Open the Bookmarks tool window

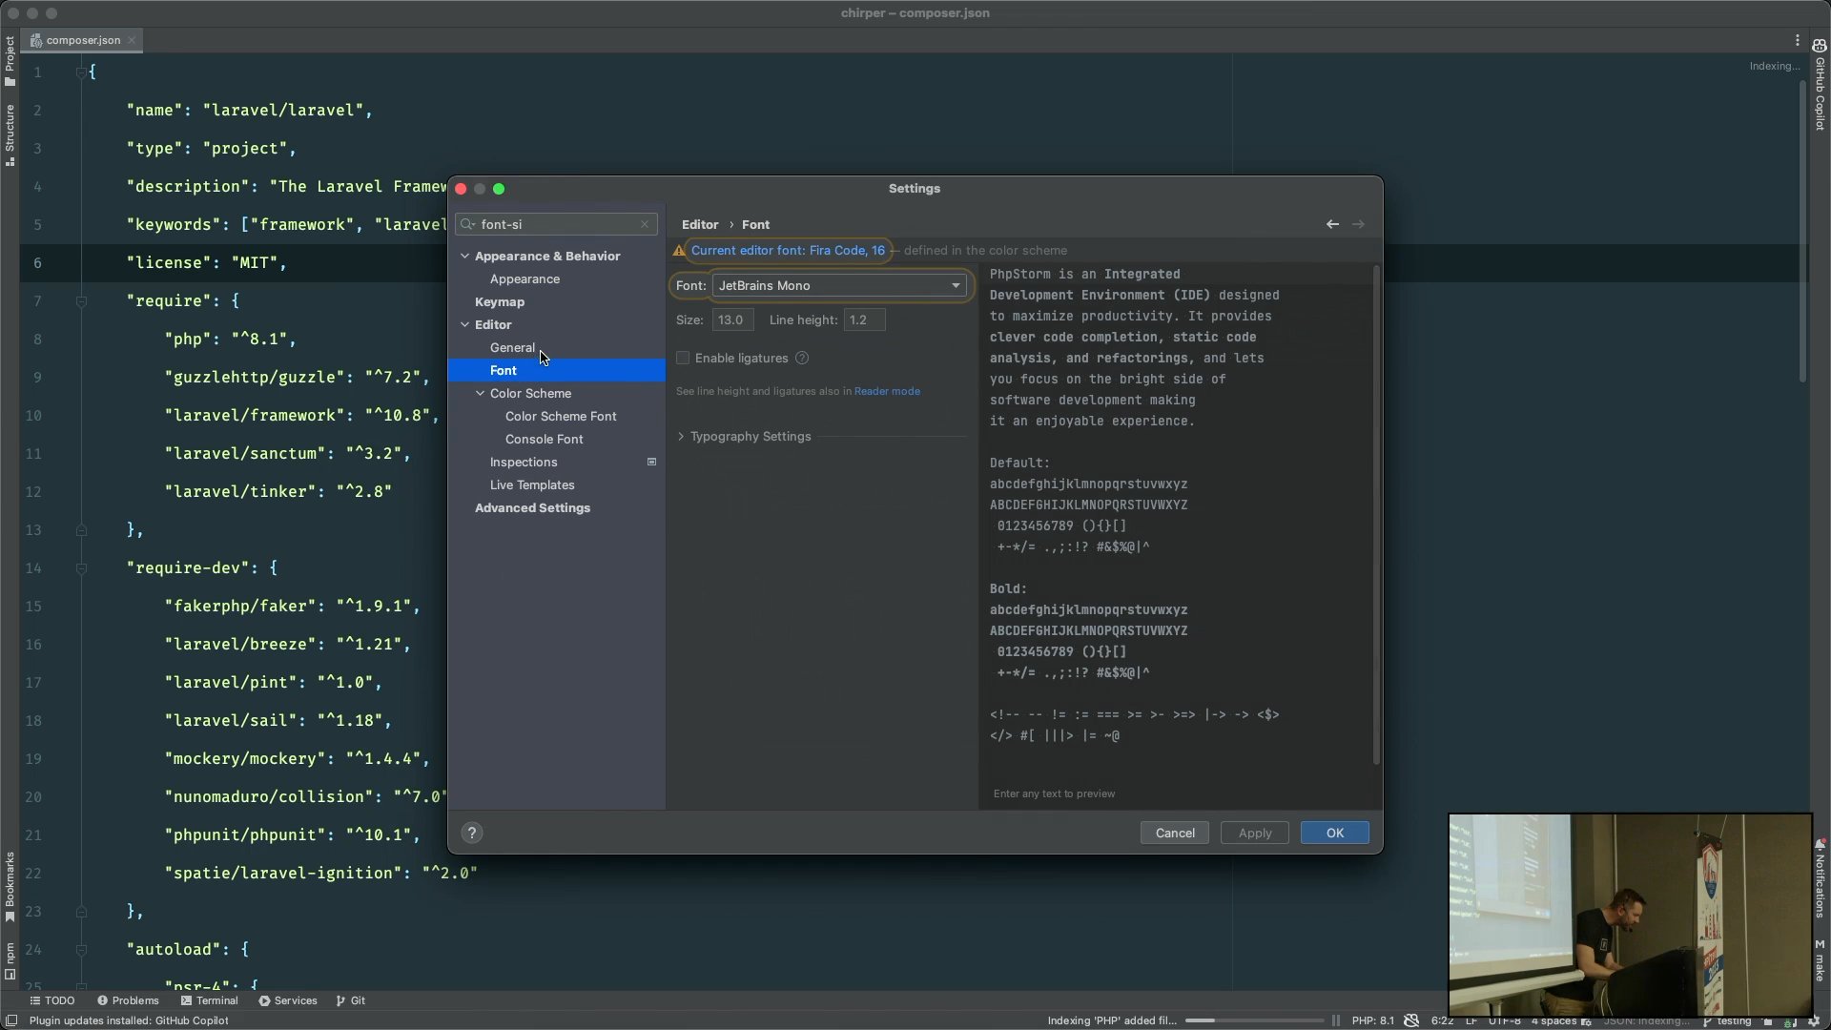10,887
